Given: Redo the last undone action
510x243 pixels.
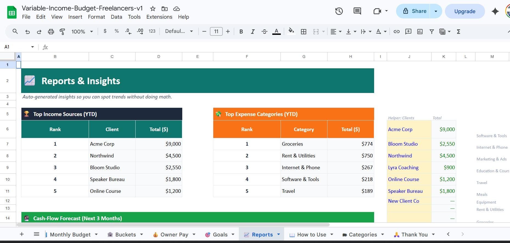Looking at the screenshot, I should click(39, 32).
